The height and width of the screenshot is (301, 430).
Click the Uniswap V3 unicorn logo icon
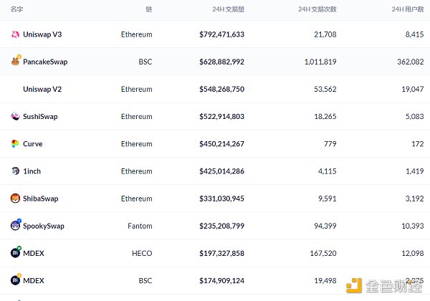15,34
